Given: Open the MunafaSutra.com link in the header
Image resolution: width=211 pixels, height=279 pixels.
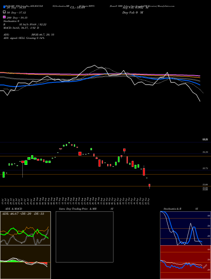Looking at the screenshot, I should coord(166,6).
